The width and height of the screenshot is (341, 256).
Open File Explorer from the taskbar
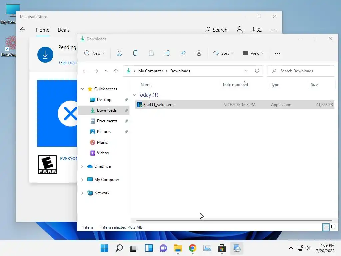click(178, 248)
